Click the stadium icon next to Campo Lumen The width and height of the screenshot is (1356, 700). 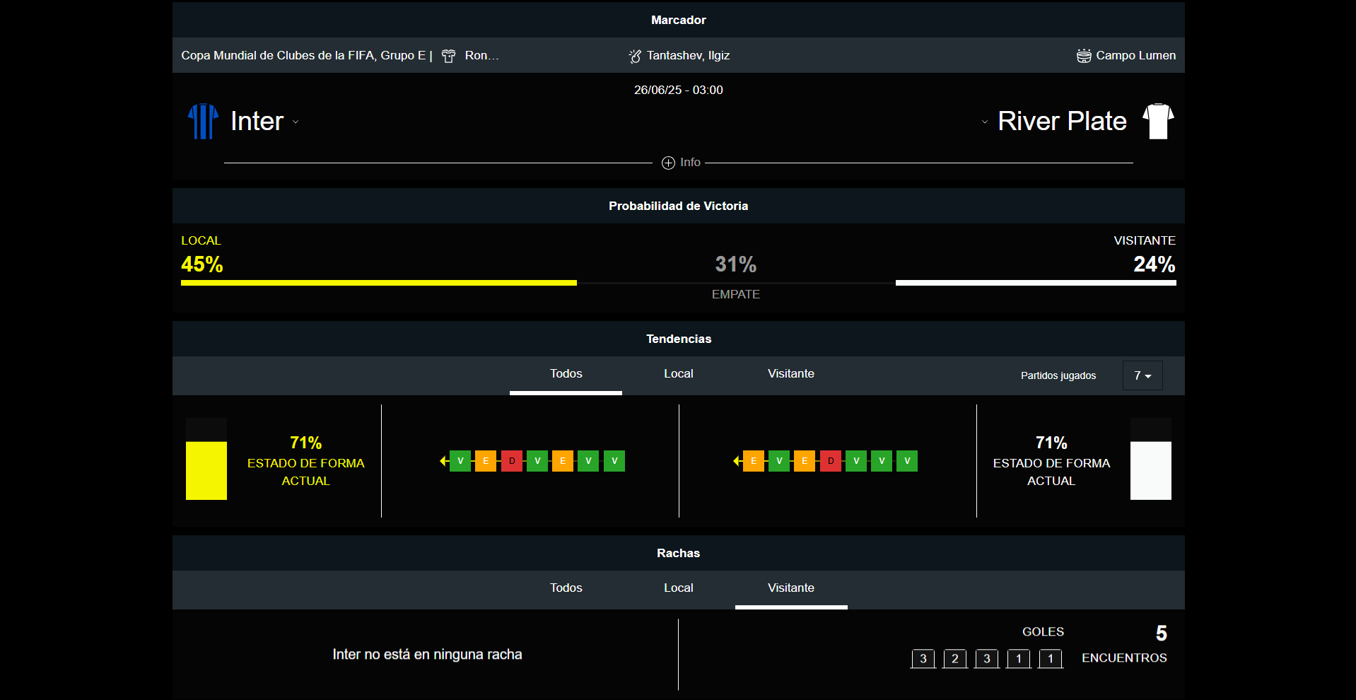(x=1083, y=56)
